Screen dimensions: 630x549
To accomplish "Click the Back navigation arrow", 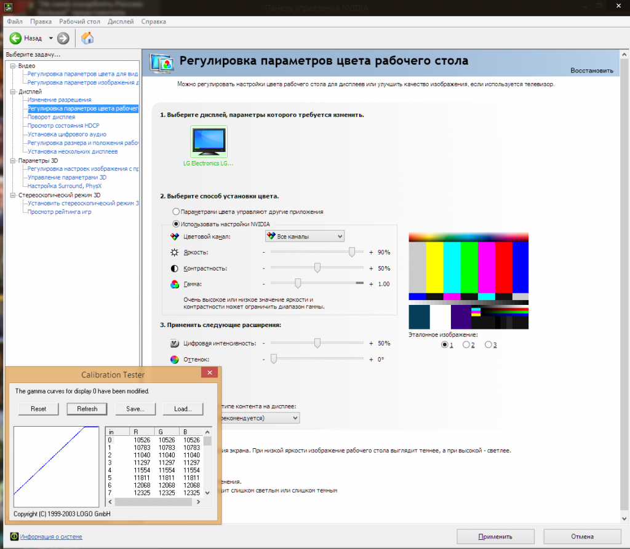I will tap(16, 38).
